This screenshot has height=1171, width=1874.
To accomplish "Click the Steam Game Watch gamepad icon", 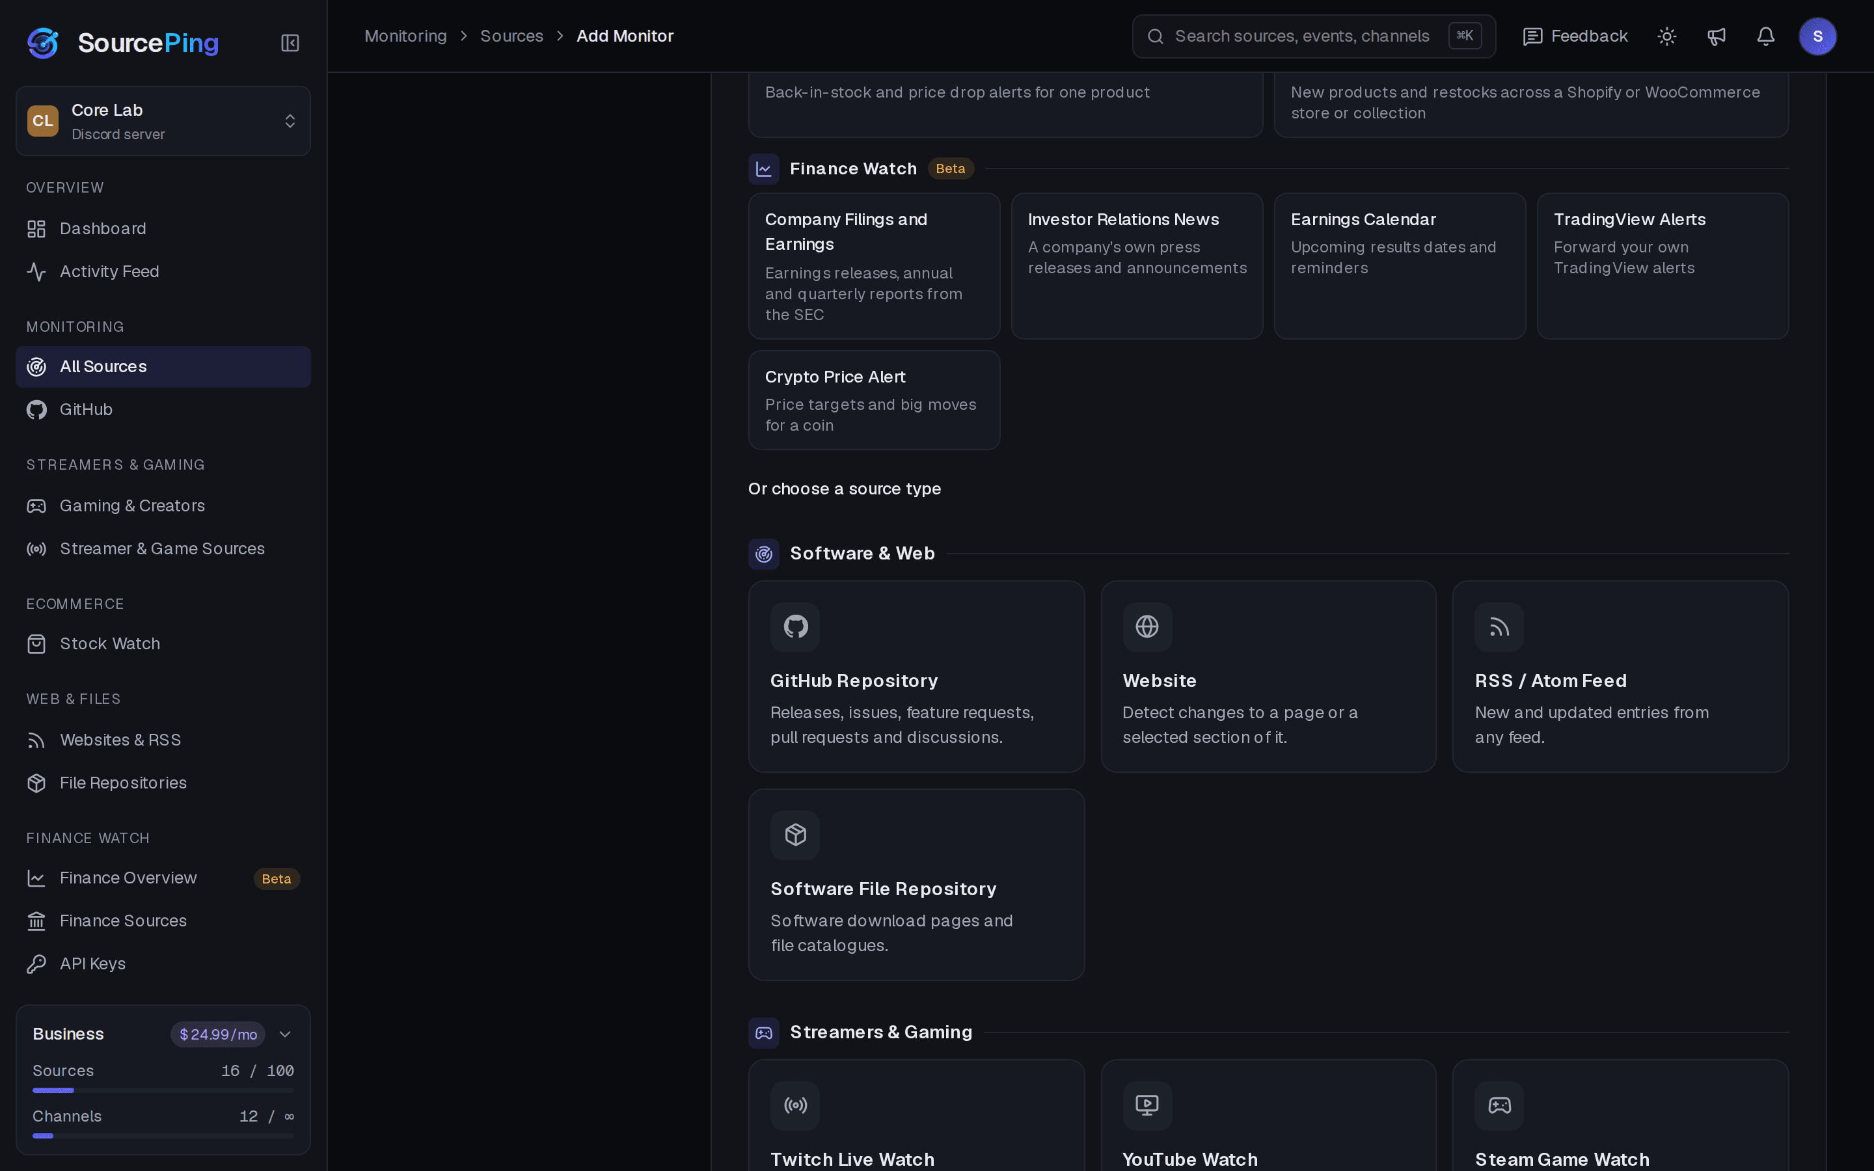I will click(1499, 1105).
